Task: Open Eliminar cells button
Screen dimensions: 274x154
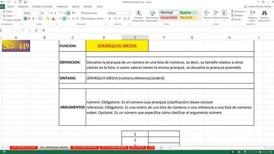Action: (215, 15)
